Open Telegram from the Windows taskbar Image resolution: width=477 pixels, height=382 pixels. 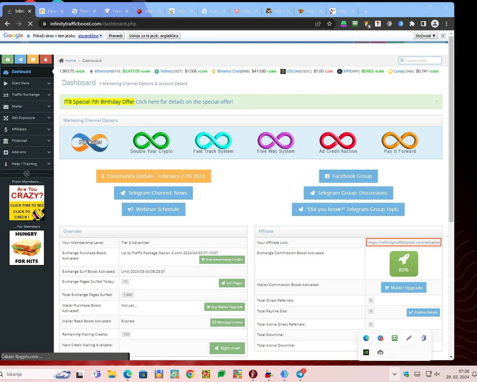[300, 374]
